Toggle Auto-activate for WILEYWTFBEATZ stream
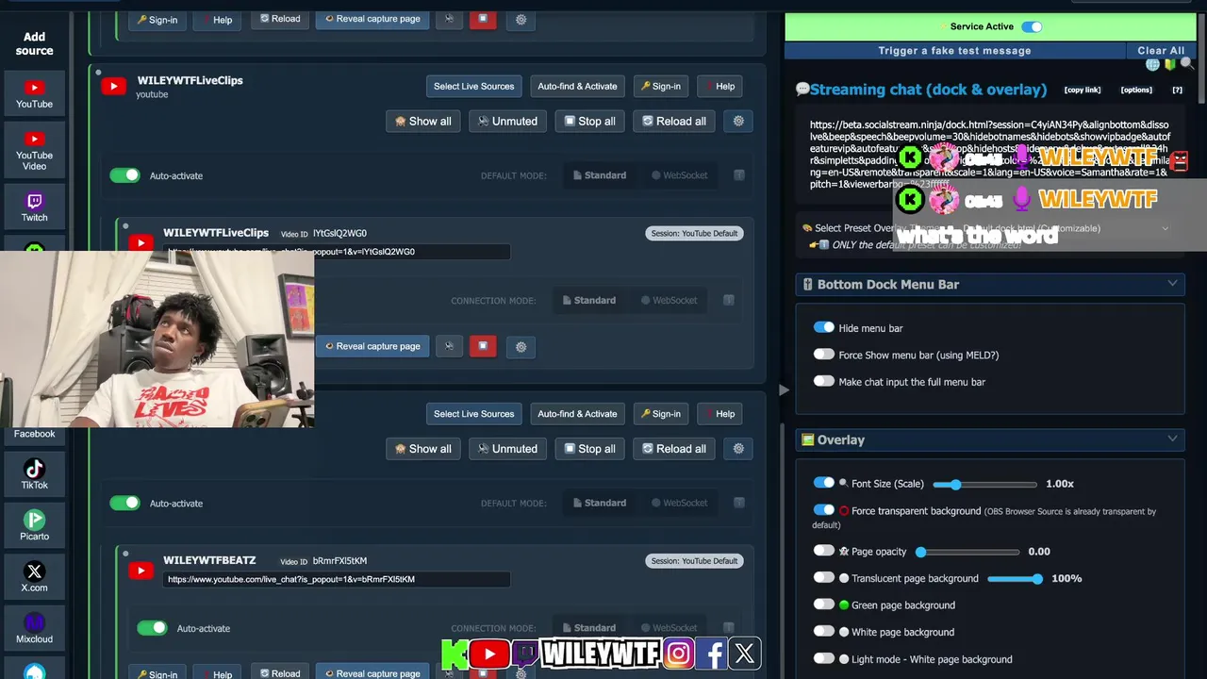This screenshot has height=679, width=1207. pos(152,628)
